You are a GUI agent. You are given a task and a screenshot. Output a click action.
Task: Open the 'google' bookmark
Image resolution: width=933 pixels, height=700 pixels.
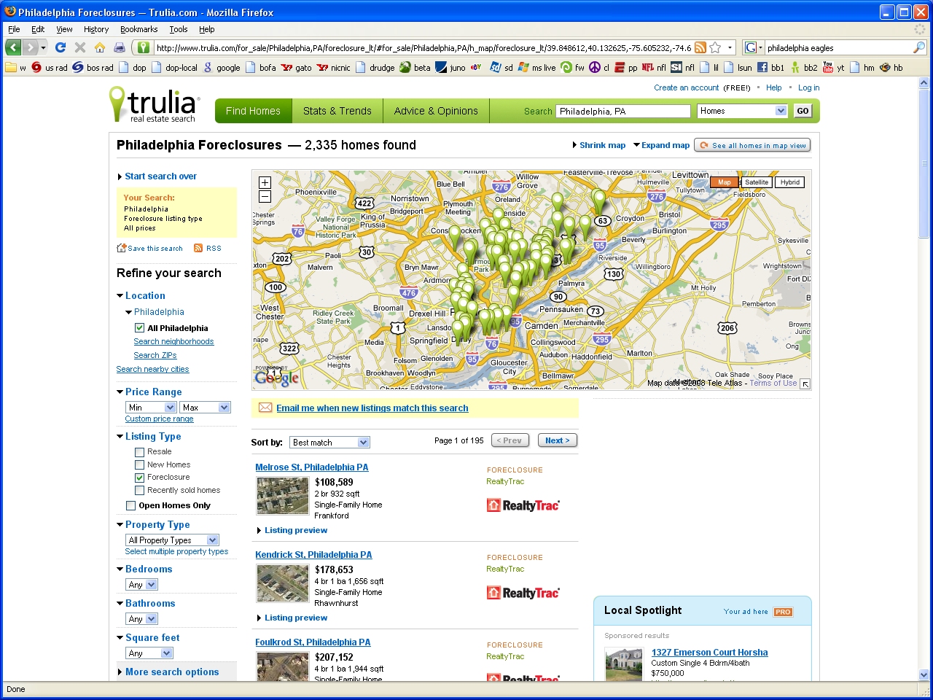(221, 67)
